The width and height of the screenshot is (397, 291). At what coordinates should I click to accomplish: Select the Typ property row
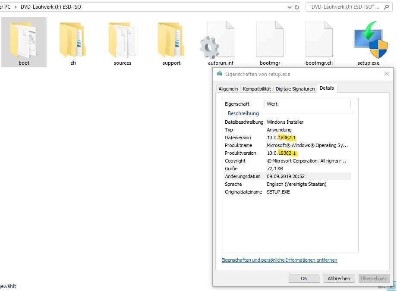click(287, 130)
